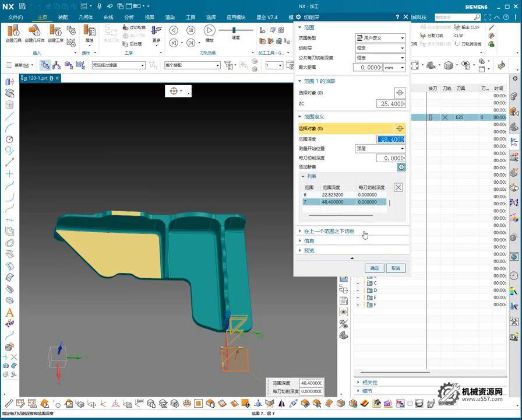Open the 文件(F) menu

15,17
